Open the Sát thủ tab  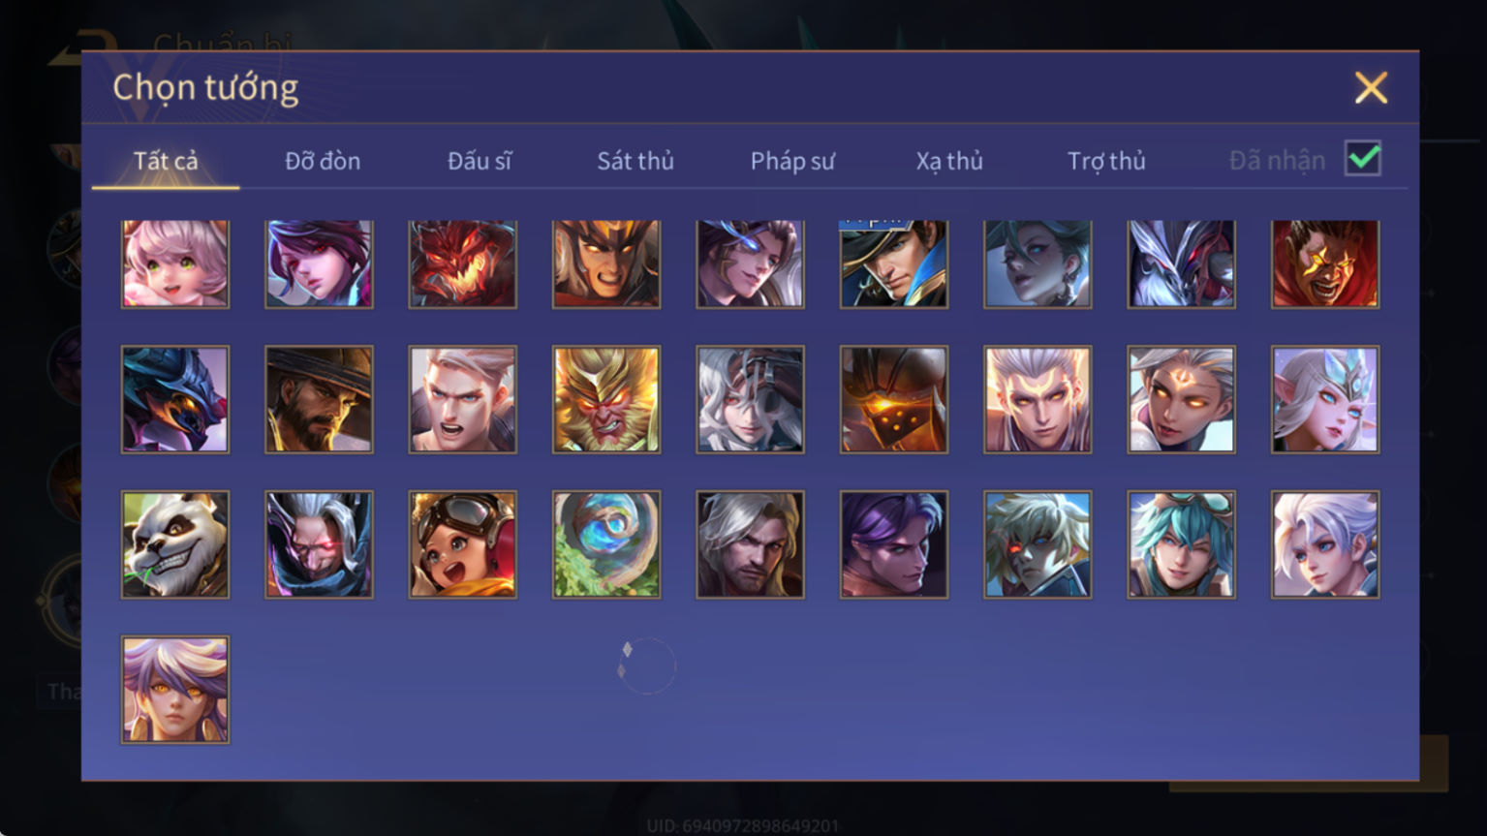(x=635, y=161)
